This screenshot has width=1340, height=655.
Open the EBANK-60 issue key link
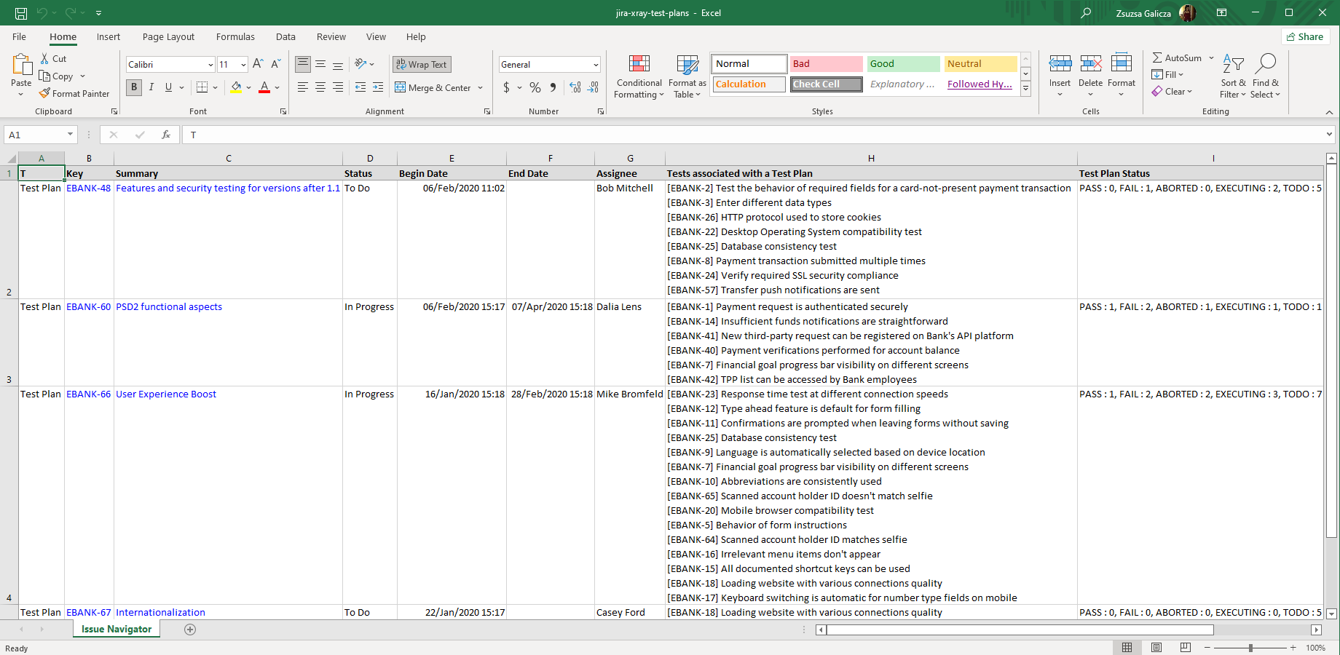(x=88, y=306)
